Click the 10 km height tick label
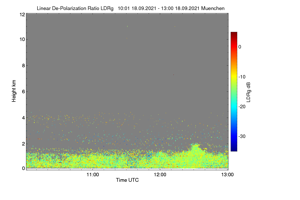 [22, 39]
